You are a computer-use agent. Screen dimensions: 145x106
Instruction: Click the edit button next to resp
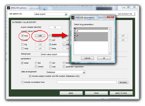click(40, 48)
